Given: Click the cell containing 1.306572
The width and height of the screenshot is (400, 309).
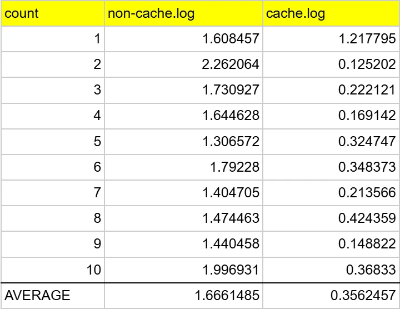Looking at the screenshot, I should [x=183, y=142].
